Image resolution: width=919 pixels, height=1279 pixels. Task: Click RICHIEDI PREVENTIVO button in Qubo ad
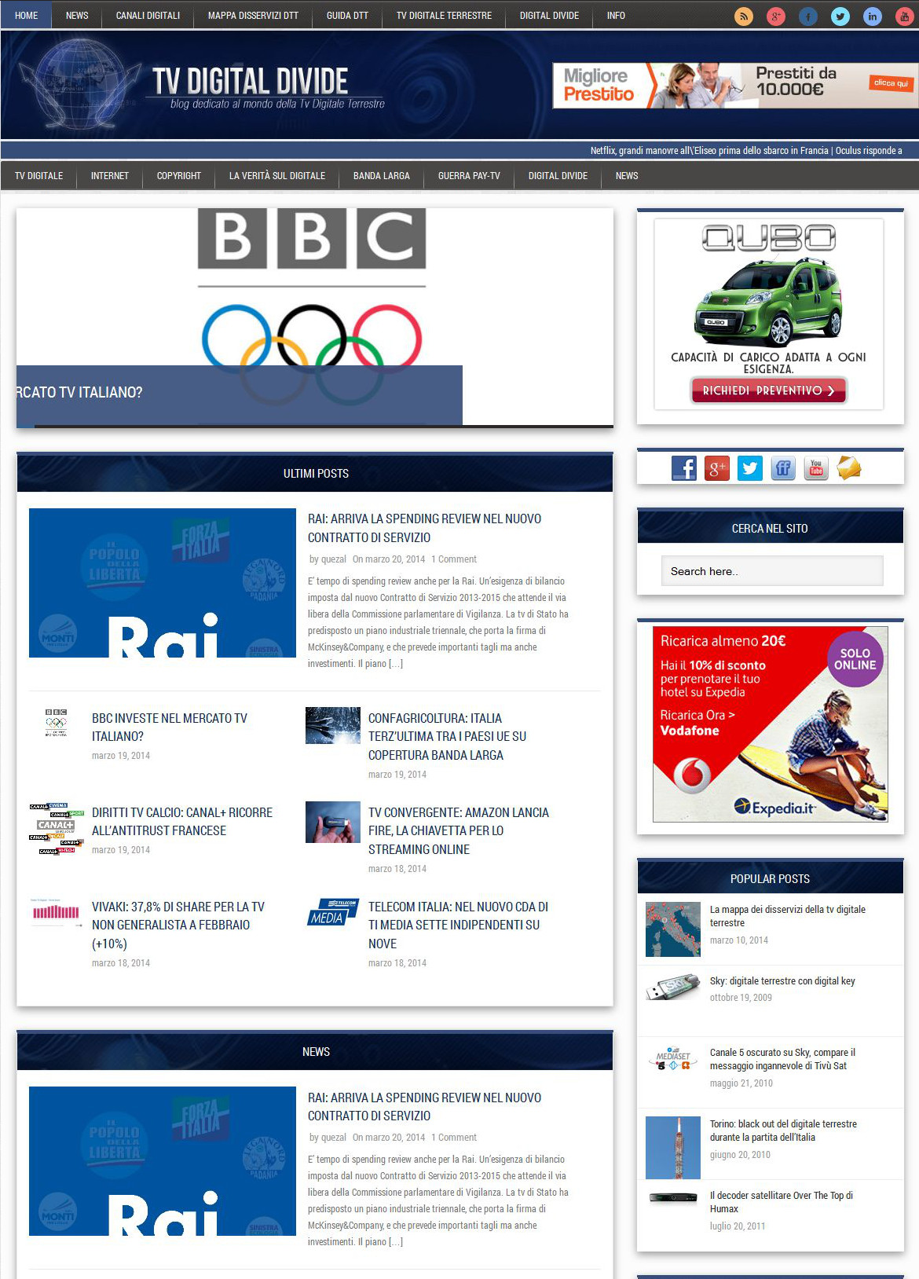769,390
